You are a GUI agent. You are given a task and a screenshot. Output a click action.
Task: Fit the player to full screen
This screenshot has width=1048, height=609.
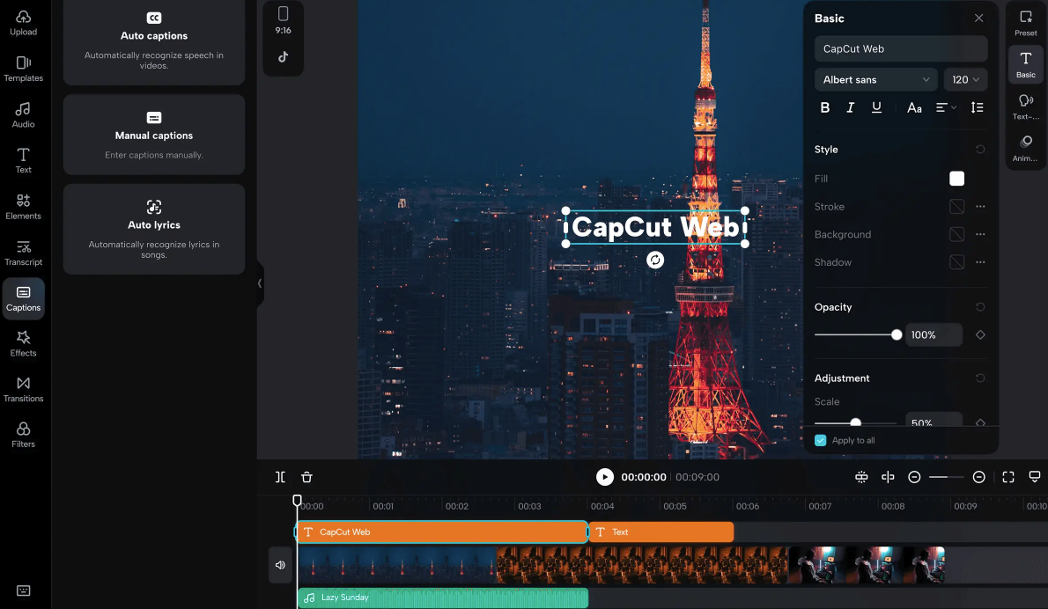[x=1007, y=477]
